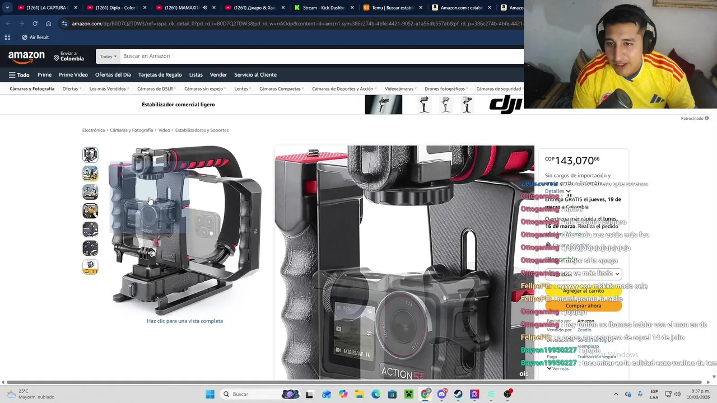Click Haz clic para una vista completa
717x403 pixels.
tap(185, 321)
